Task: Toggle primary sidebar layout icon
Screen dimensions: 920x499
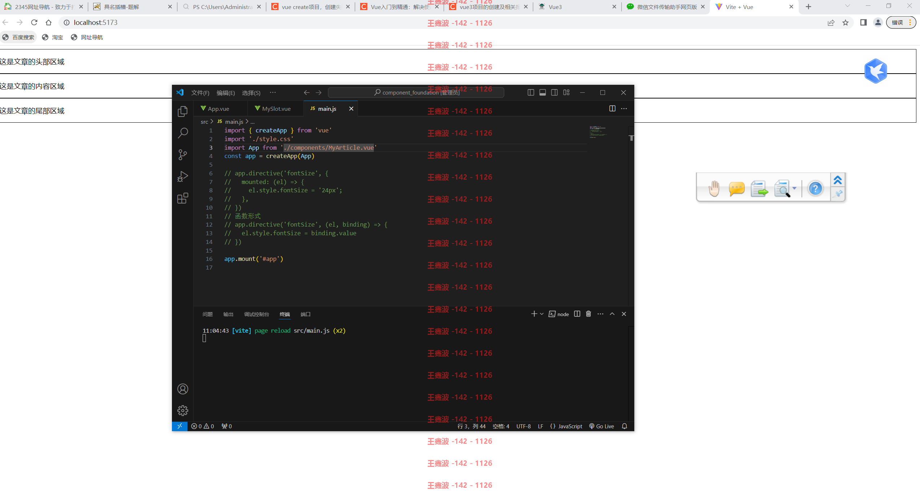Action: point(531,92)
